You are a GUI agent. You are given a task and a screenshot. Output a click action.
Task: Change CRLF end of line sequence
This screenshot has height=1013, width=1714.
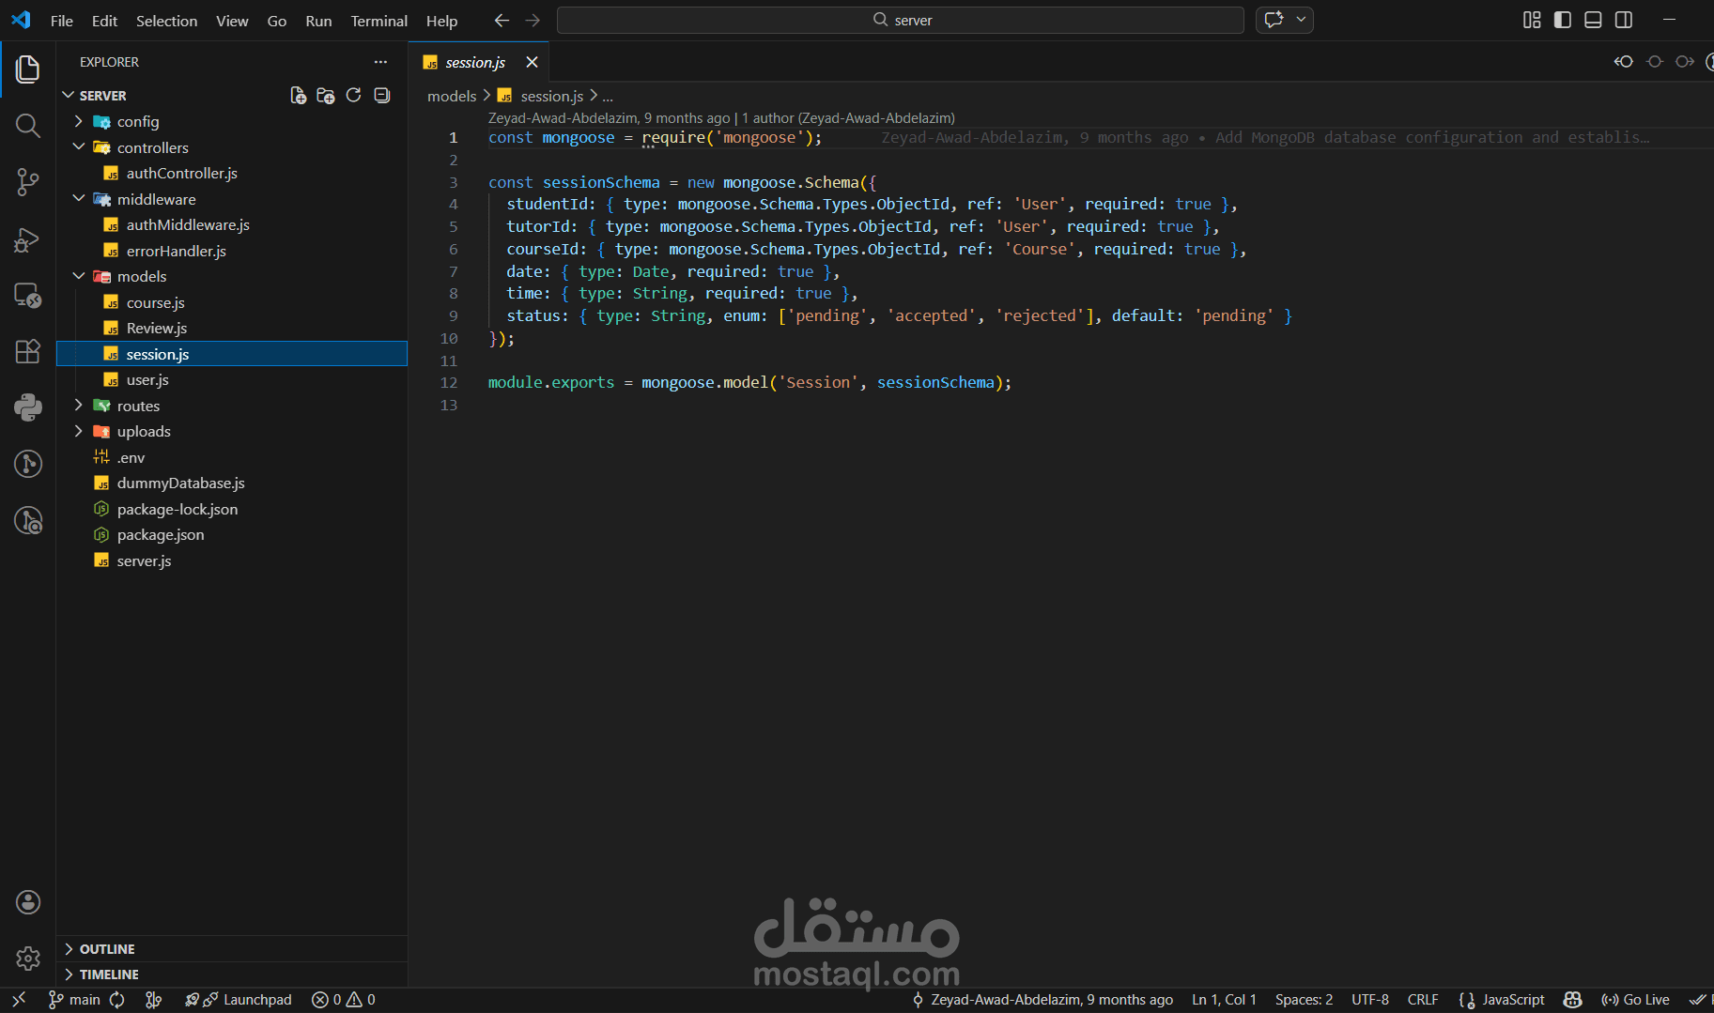coord(1423,1000)
